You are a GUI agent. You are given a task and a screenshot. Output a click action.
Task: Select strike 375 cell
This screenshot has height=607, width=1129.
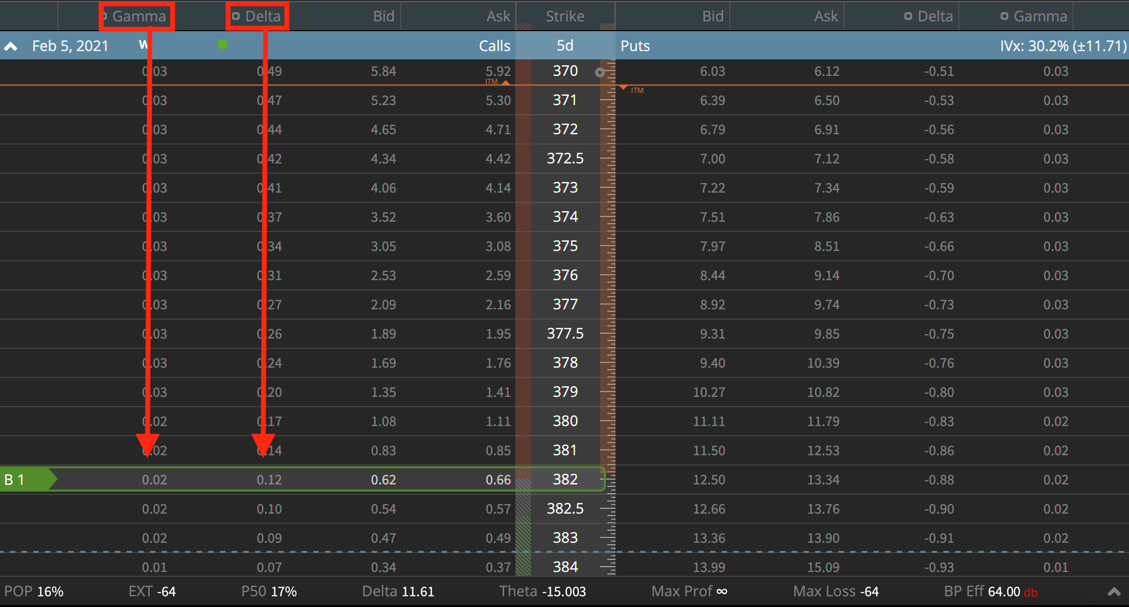[x=565, y=246]
